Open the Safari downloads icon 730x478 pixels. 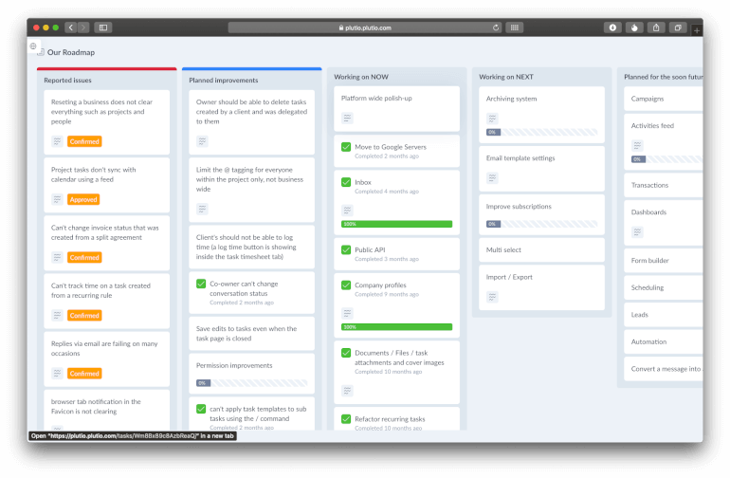[612, 28]
